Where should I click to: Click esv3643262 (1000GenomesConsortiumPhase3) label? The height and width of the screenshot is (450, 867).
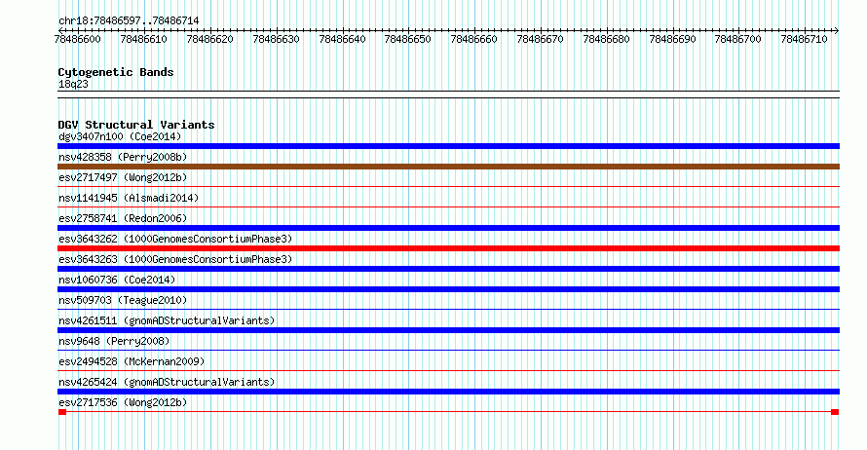tap(175, 239)
